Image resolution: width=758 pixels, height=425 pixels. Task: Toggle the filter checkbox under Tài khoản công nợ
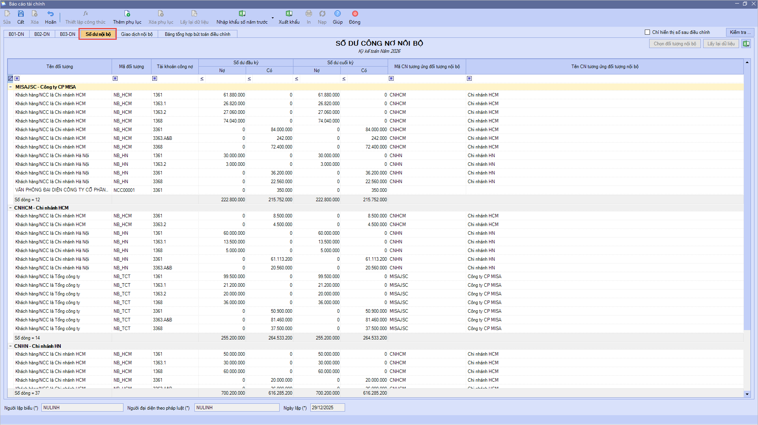click(x=155, y=78)
